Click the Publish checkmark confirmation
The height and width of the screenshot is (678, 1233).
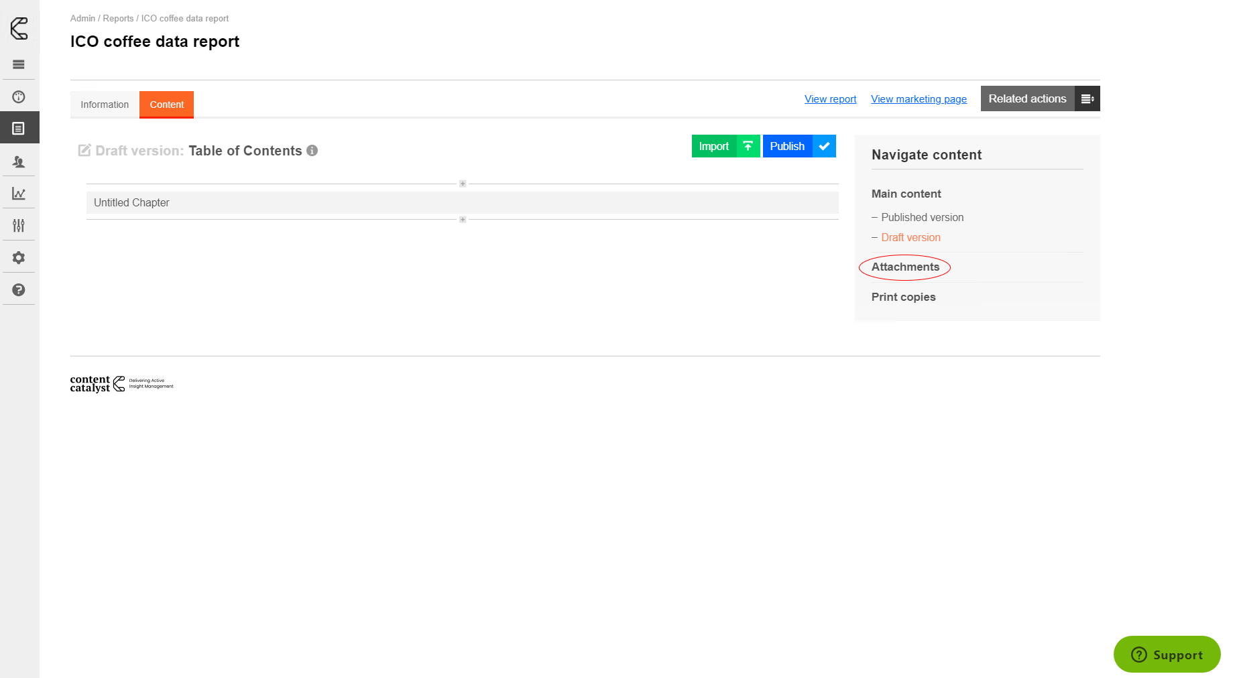(x=824, y=146)
